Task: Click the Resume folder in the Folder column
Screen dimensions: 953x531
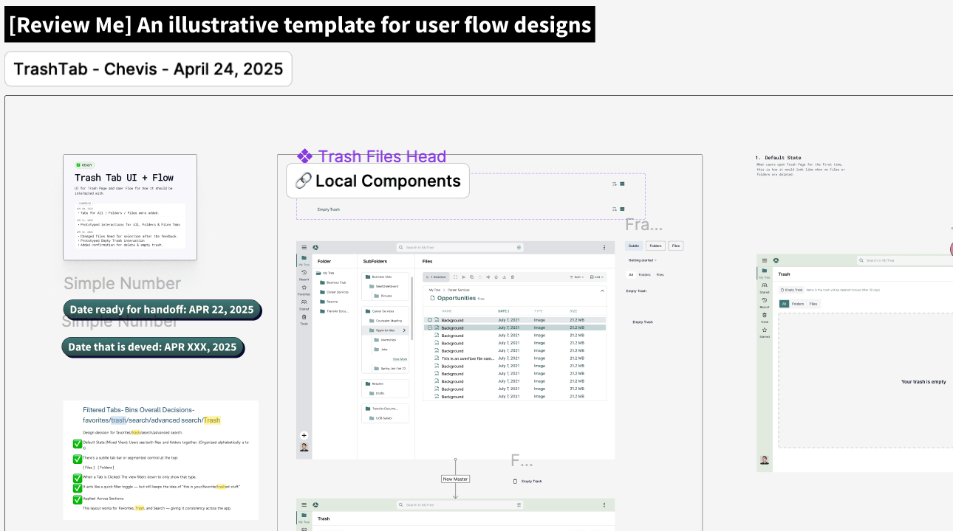Action: click(329, 302)
